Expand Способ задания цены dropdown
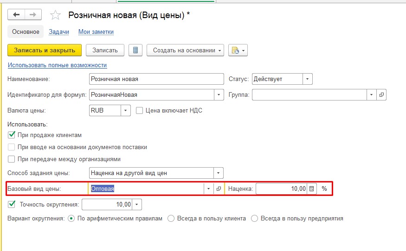The width and height of the screenshot is (406, 251). coord(218,173)
